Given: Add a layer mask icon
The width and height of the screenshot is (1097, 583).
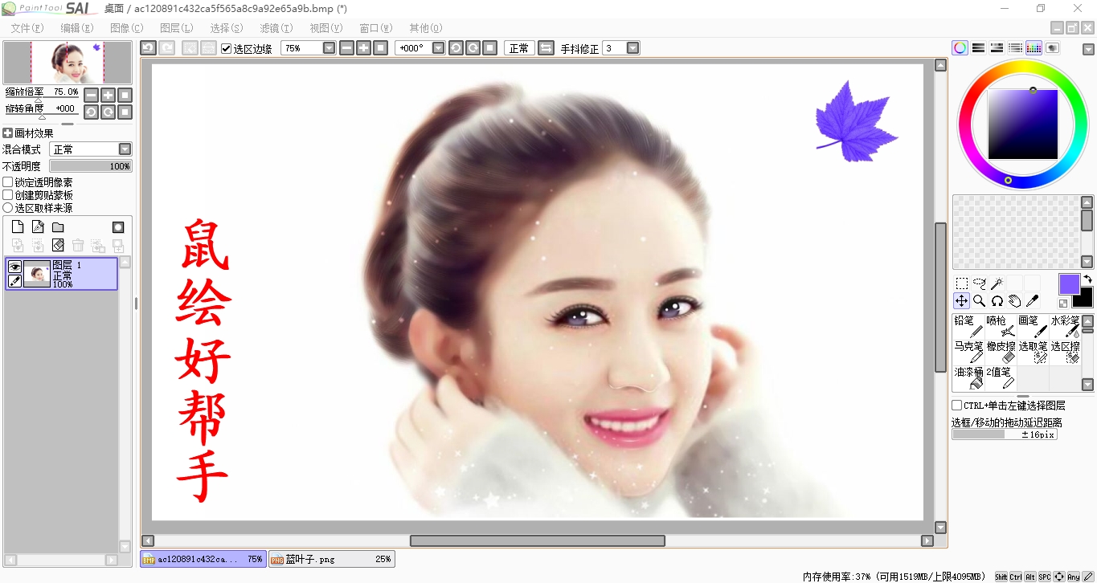Looking at the screenshot, I should (118, 227).
